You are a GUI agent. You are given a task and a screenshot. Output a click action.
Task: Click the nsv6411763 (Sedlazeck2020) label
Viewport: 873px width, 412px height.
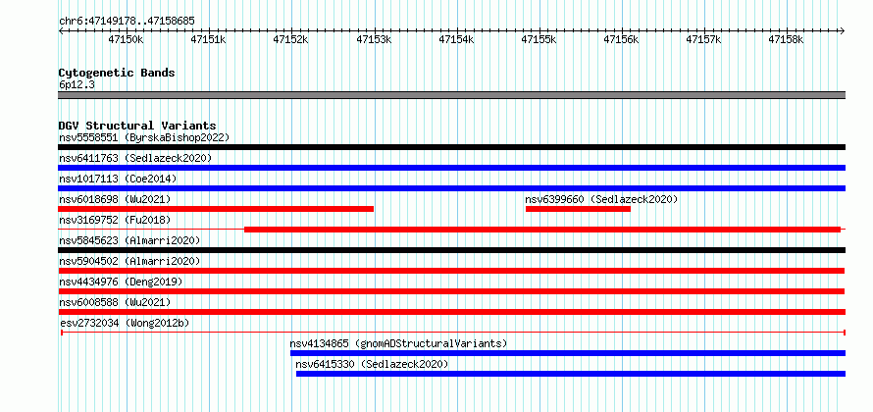135,158
